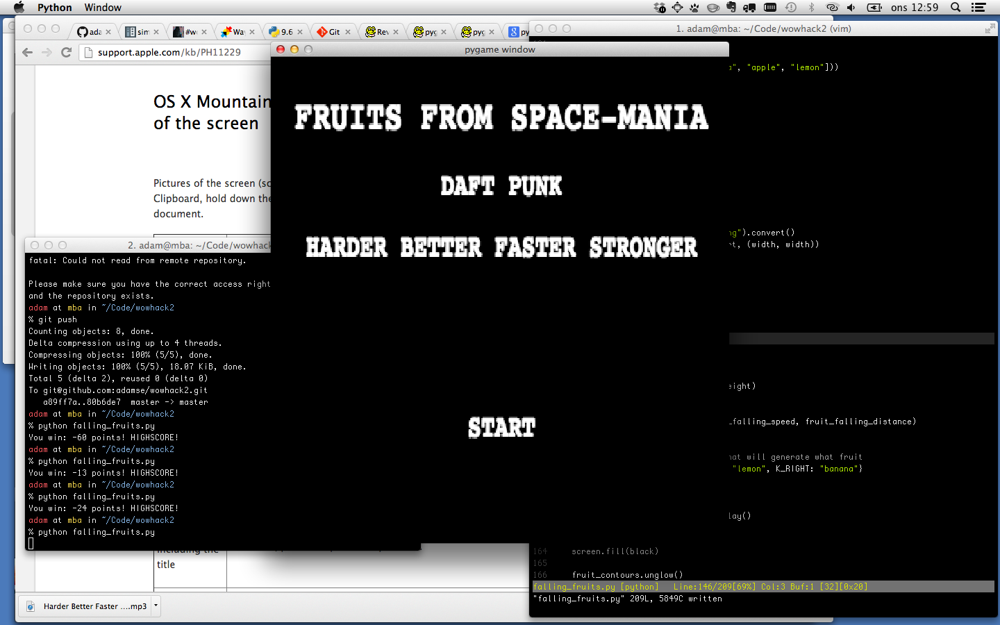Click 'fruit_contours.unglow()' line in vim
The width and height of the screenshot is (1000, 625).
click(627, 575)
